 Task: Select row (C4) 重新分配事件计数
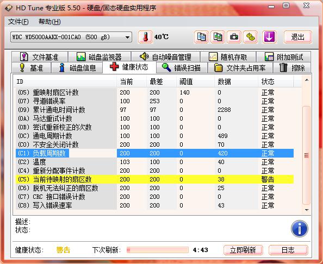154,171
